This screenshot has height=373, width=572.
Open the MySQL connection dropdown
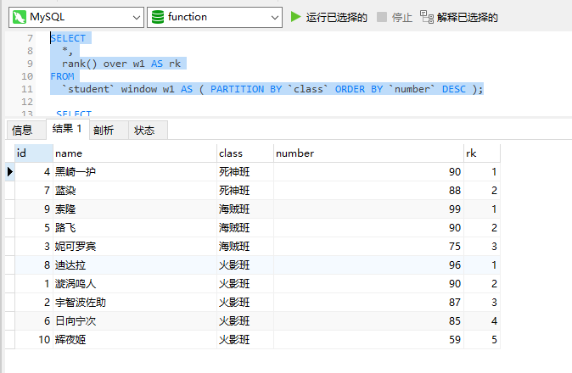click(x=76, y=17)
